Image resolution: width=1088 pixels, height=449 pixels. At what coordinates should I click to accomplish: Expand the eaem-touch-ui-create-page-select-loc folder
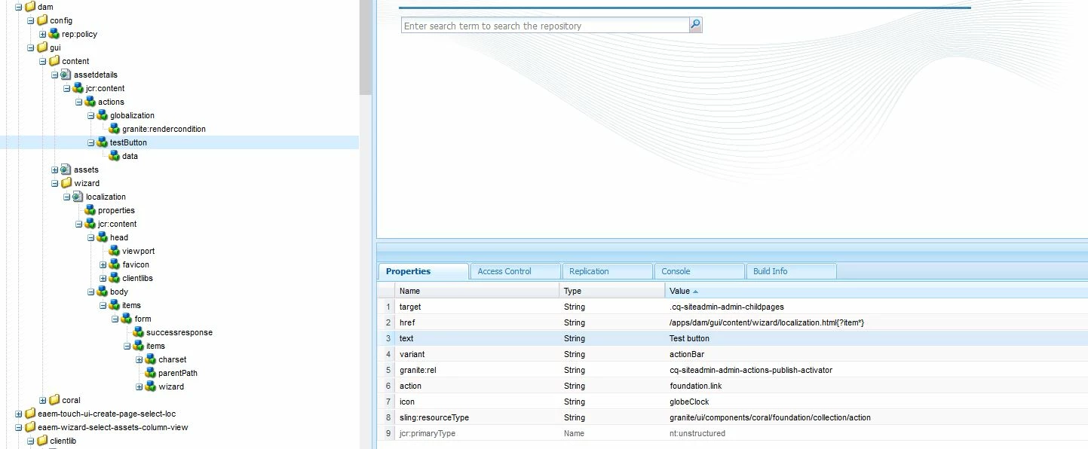19,414
